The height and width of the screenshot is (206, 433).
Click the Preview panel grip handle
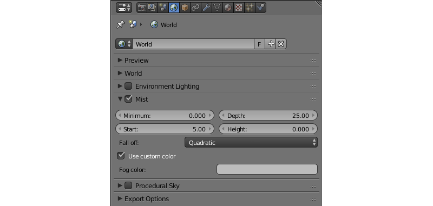coord(313,61)
